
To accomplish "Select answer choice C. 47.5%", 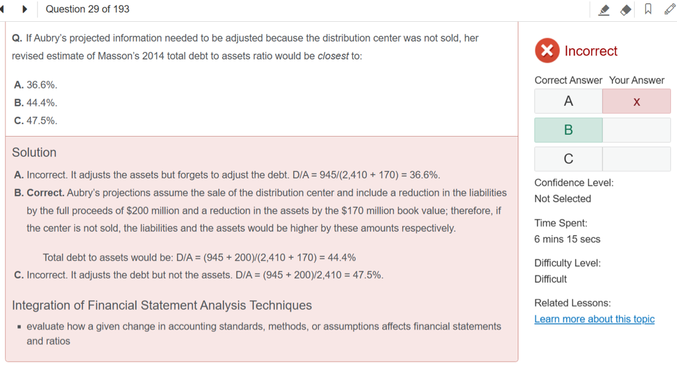I will point(36,121).
